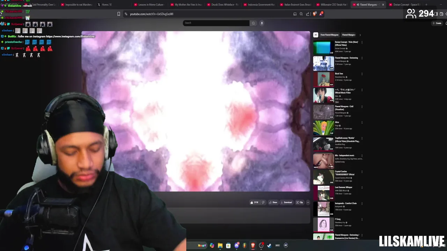Open Alice video thumbnail
The image size is (447, 251).
click(x=323, y=128)
